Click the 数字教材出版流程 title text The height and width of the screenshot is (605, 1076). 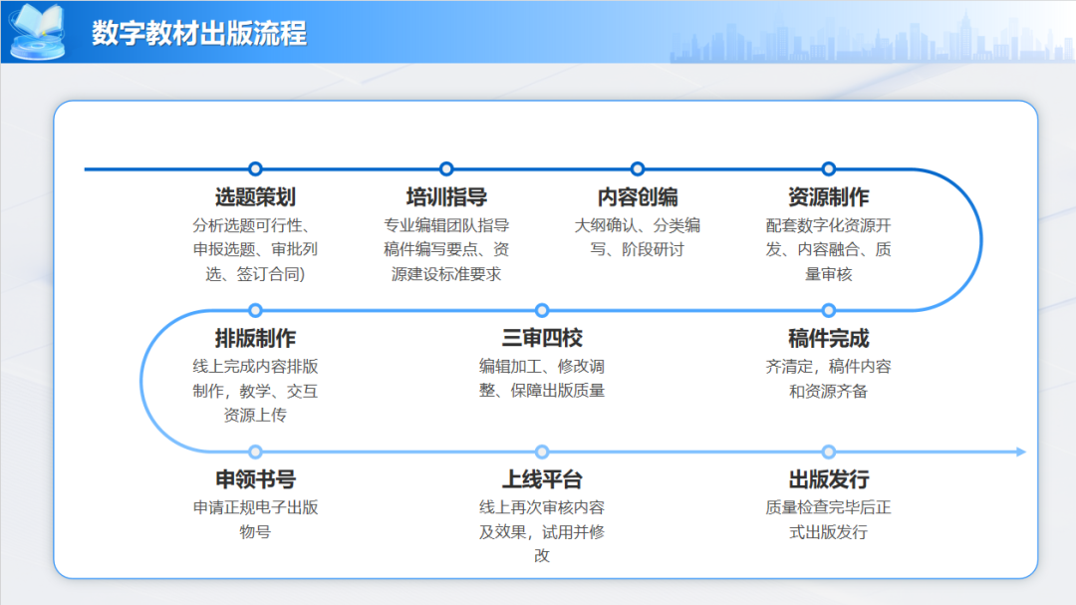pyautogui.click(x=199, y=33)
